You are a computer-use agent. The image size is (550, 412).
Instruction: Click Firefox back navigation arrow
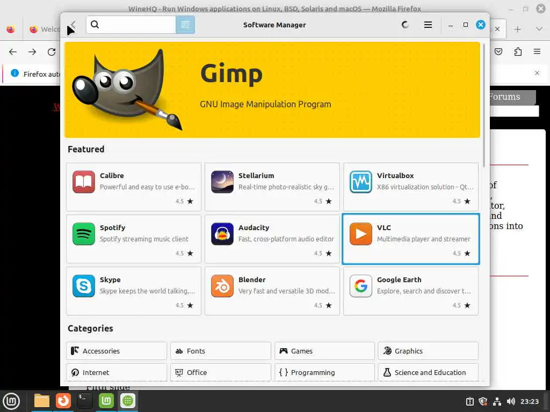(x=13, y=52)
